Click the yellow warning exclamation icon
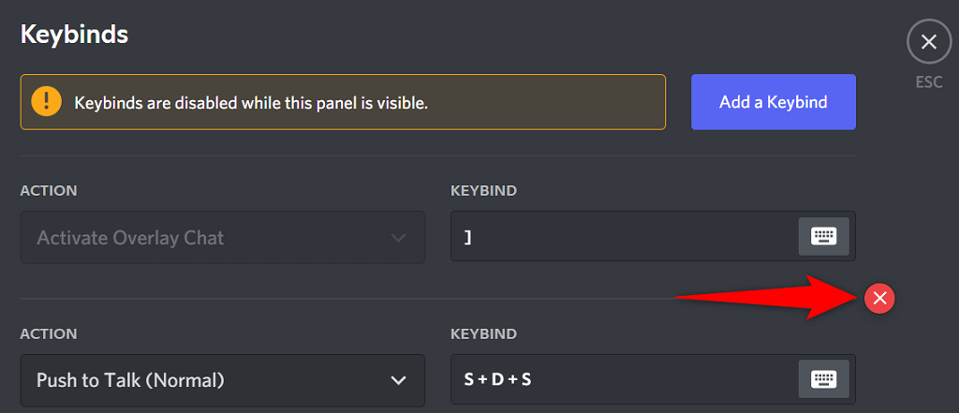The image size is (959, 413). pyautogui.click(x=46, y=102)
